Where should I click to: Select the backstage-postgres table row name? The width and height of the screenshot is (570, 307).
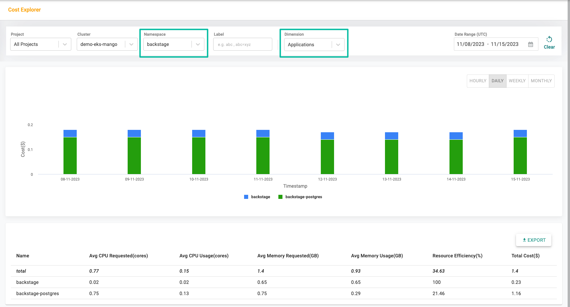point(38,293)
